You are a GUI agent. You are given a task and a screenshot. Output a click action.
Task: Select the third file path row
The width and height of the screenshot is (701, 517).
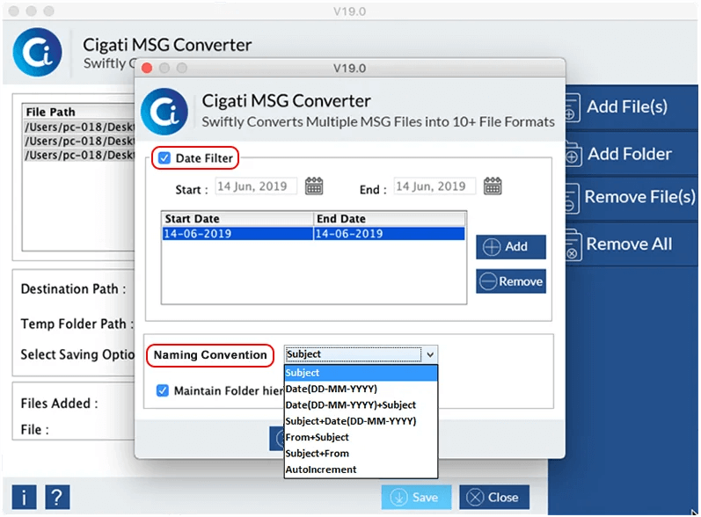(79, 155)
